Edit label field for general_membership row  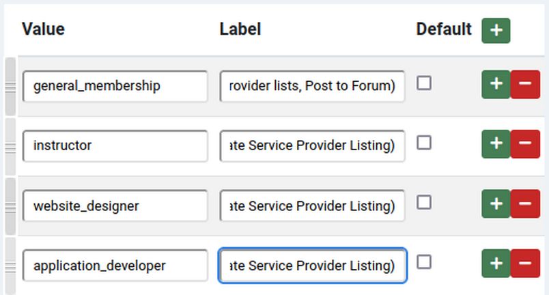point(312,86)
